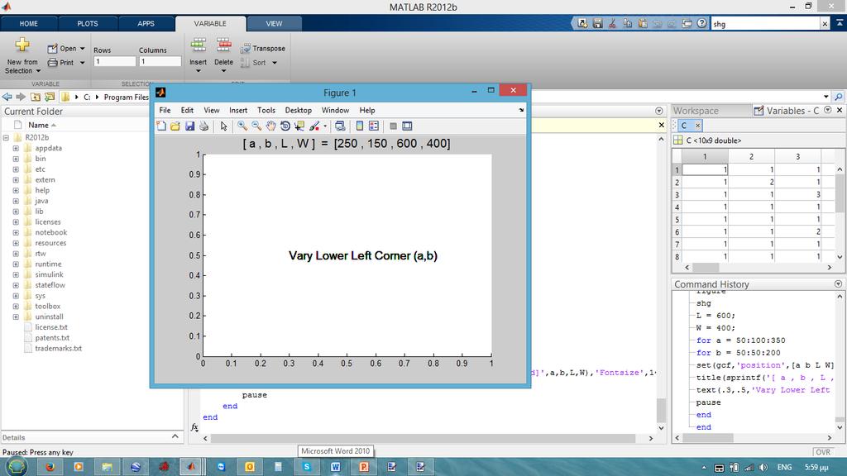847x476 pixels.
Task: Expand the toolbox folder in Current Folder
Action: [16, 306]
